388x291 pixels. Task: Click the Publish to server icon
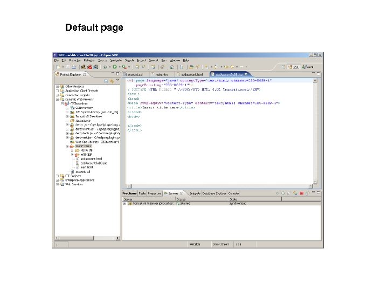point(307,193)
